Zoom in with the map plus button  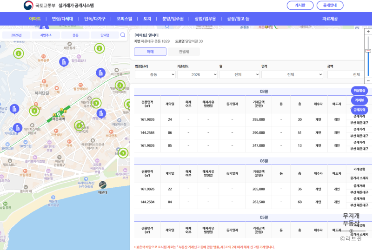tap(368, 31)
